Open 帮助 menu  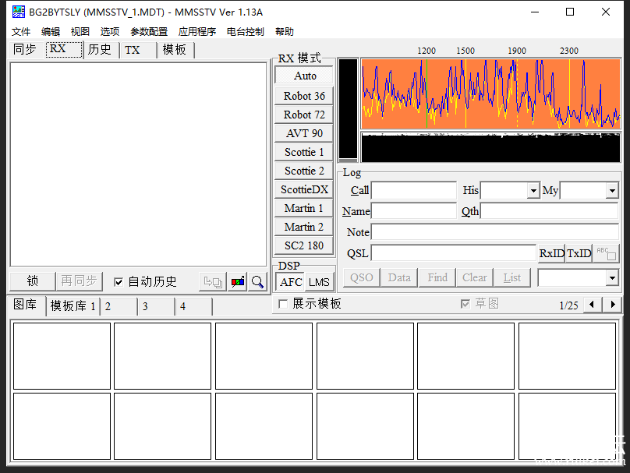click(x=284, y=31)
